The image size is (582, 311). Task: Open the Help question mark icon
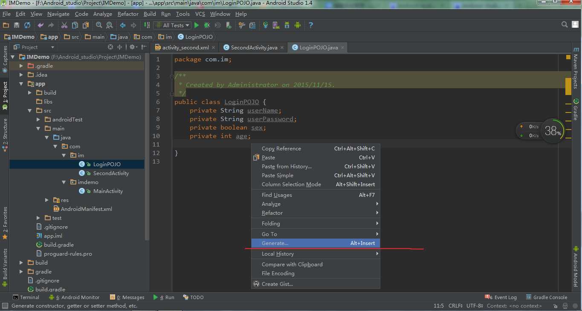311,25
